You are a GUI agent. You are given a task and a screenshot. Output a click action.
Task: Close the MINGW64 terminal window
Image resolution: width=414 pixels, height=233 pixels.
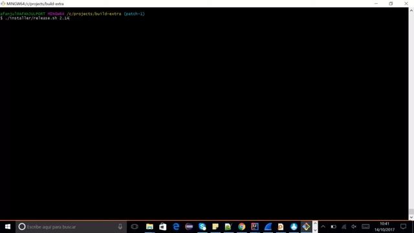406,4
